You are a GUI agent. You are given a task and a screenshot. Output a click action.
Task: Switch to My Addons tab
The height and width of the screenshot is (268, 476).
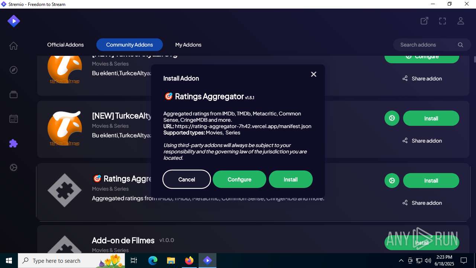click(x=188, y=45)
